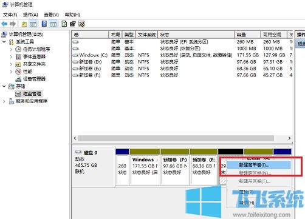
Task: Open the Properties toolbar icon
Action: pyautogui.click(x=73, y=24)
